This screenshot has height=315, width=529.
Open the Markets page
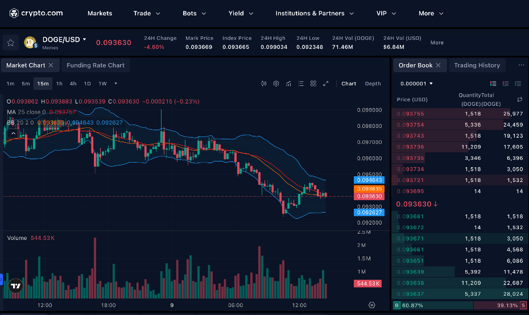pos(100,13)
